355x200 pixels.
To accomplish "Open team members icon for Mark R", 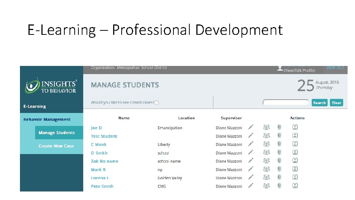I will [267, 169].
